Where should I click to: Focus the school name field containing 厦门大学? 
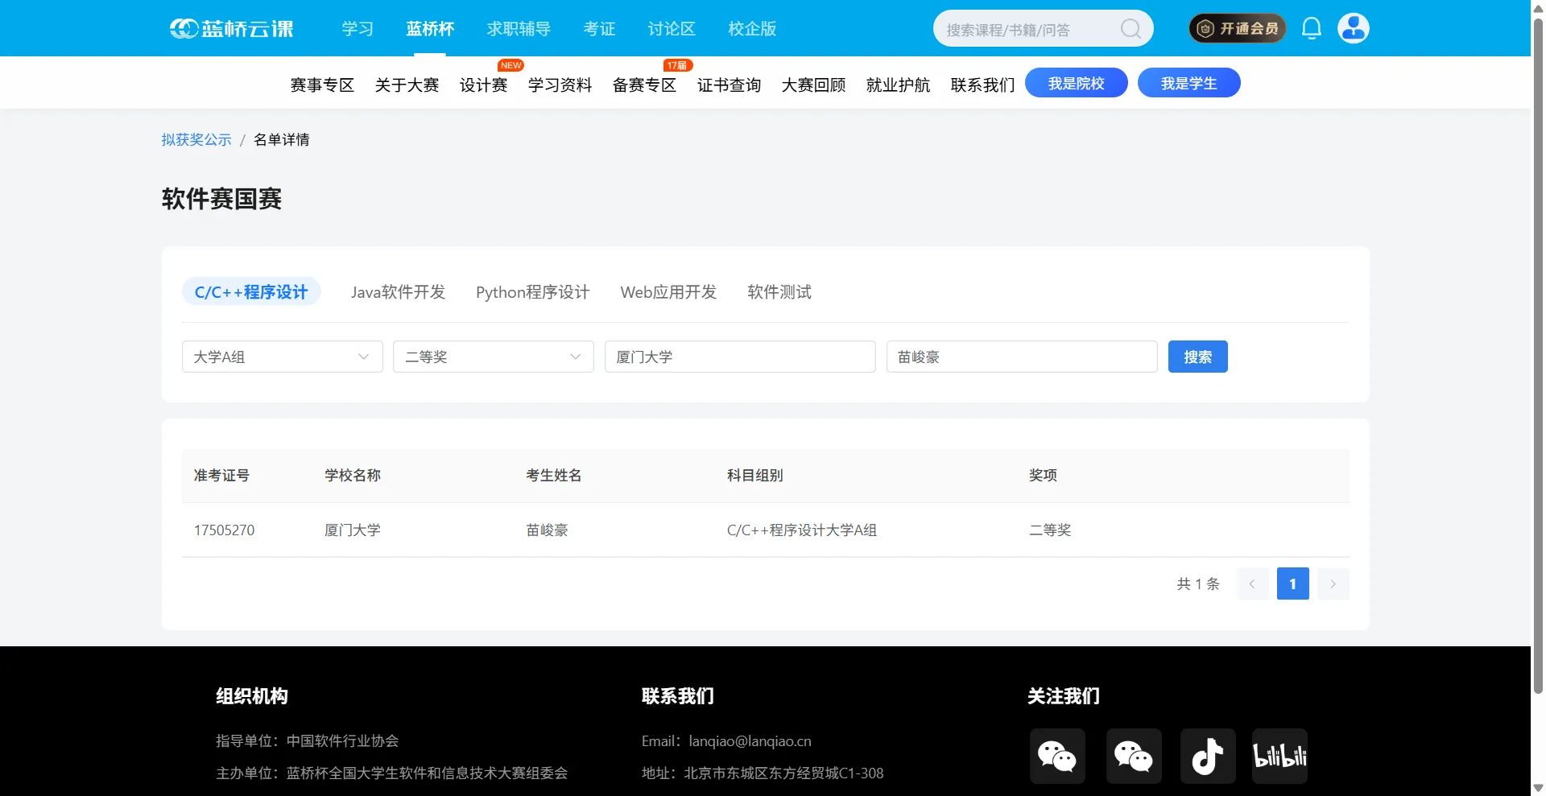click(740, 357)
